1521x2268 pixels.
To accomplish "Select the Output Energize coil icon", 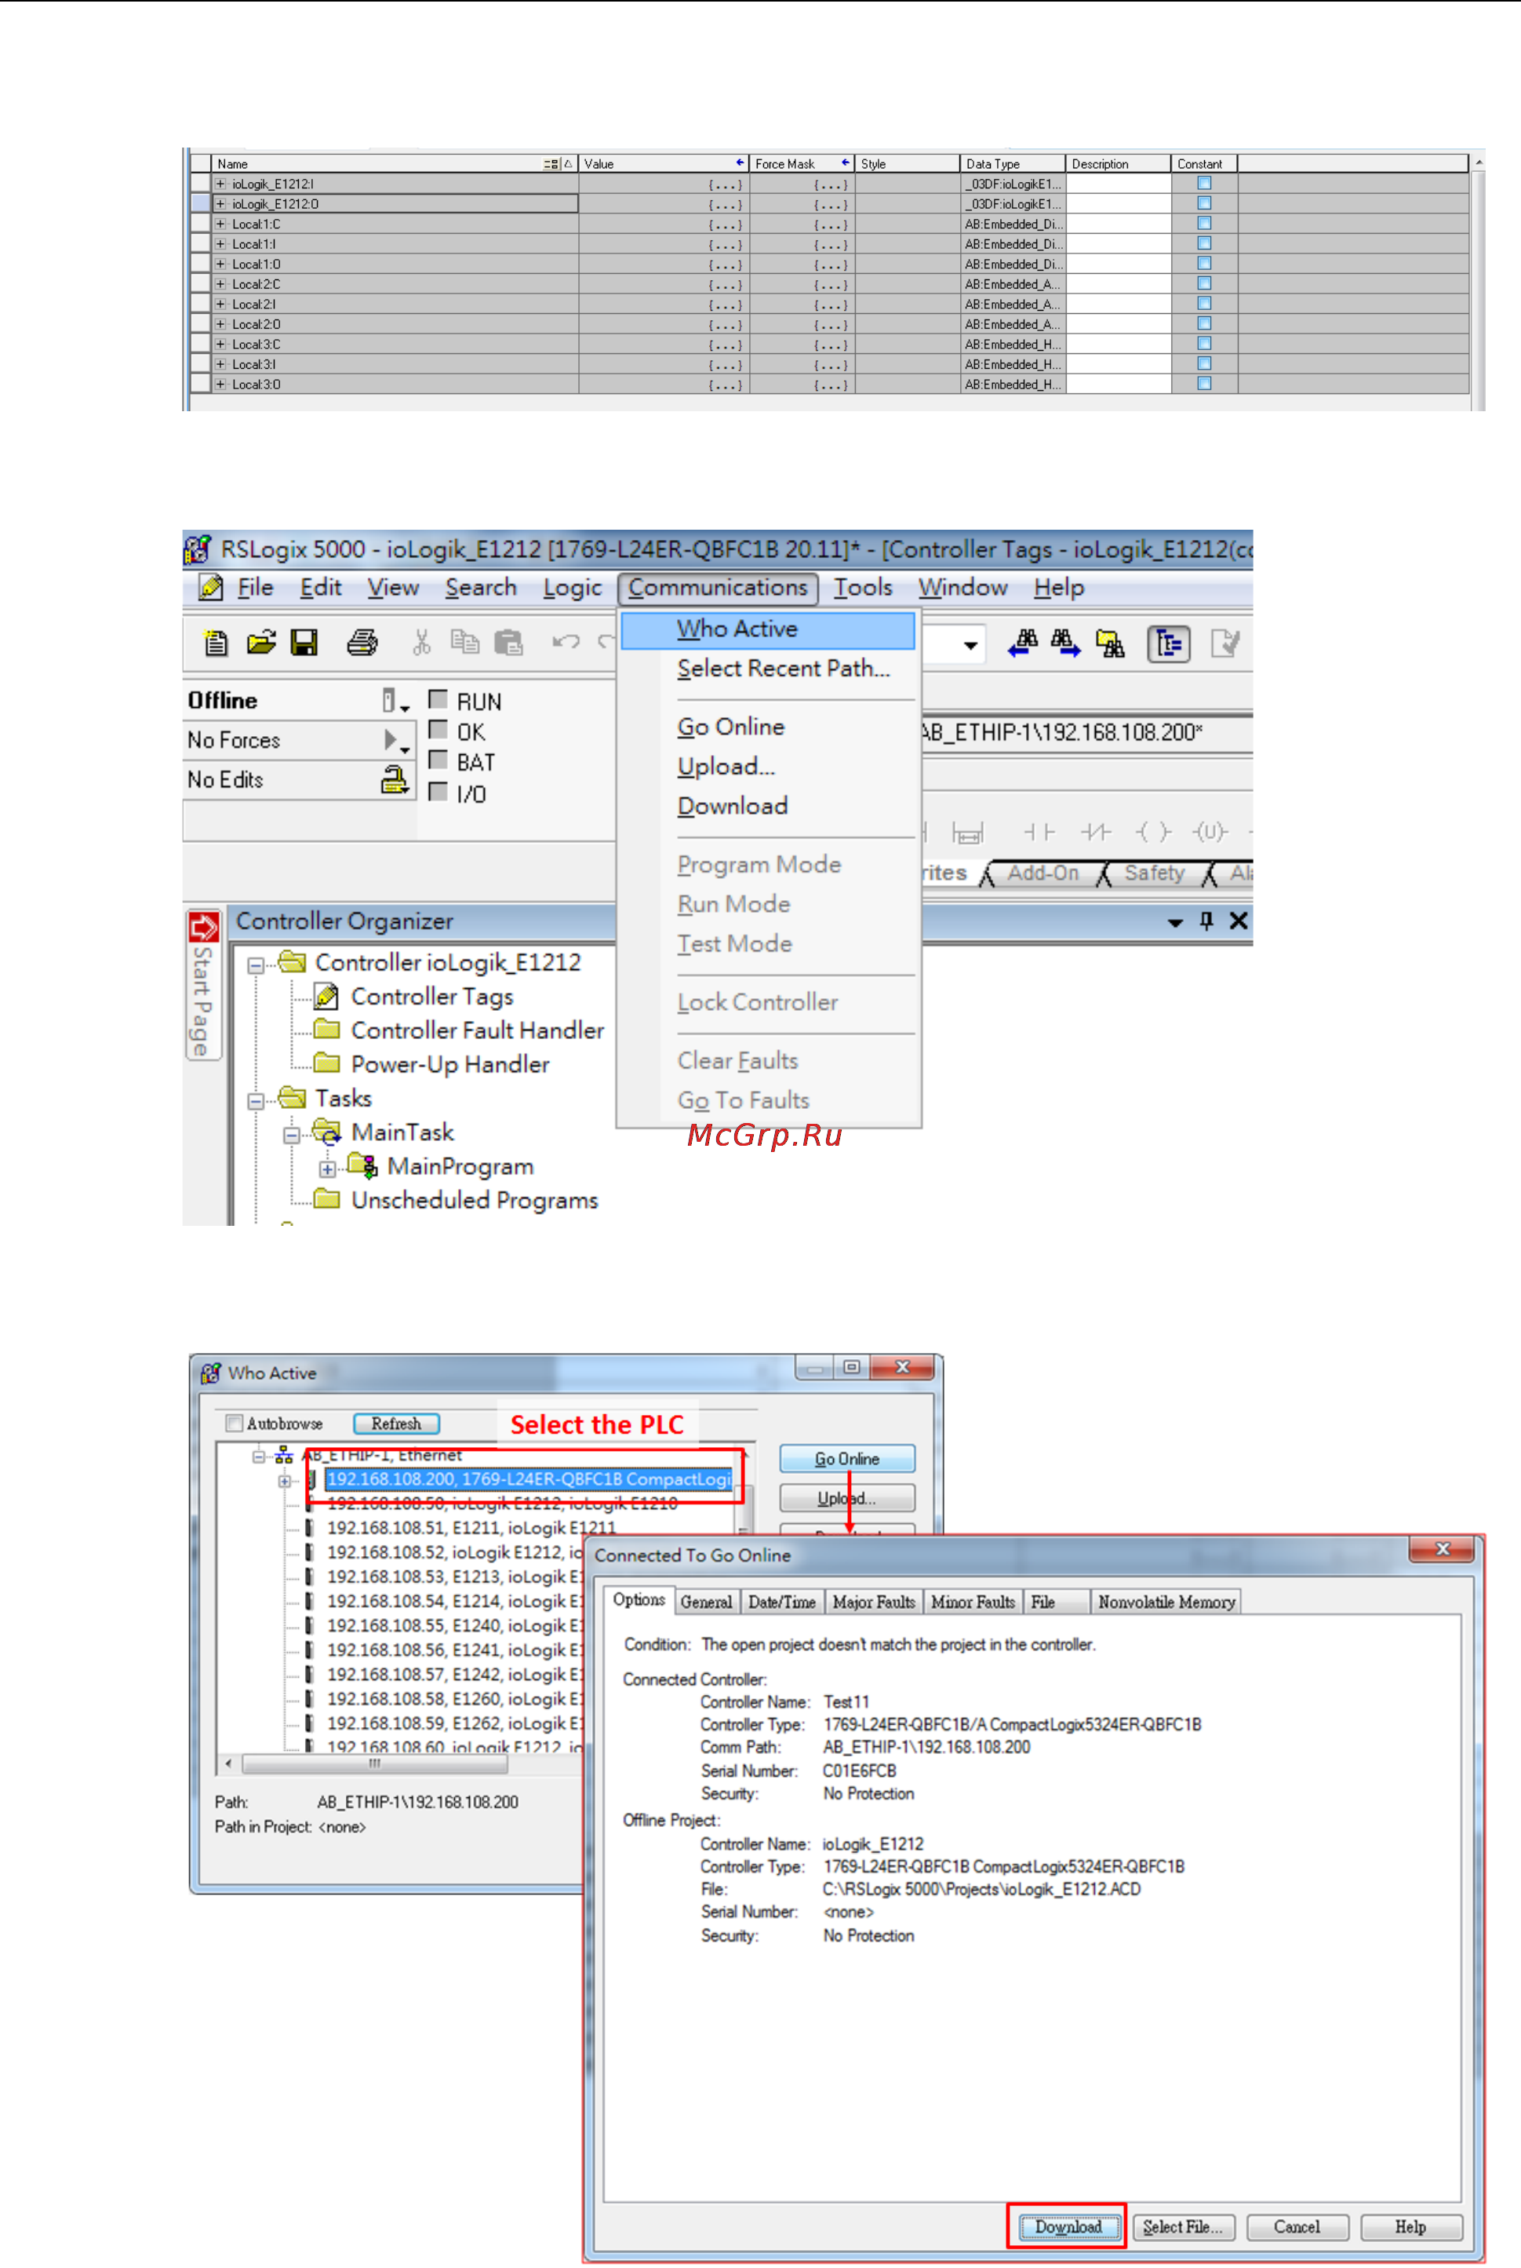I will tap(1153, 832).
